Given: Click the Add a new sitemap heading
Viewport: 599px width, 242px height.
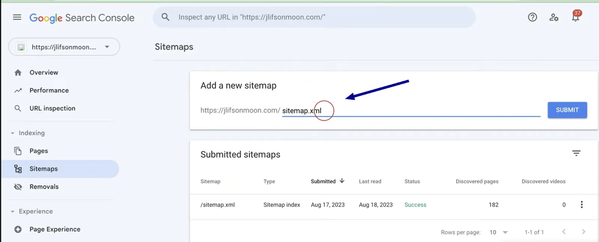Looking at the screenshot, I should (238, 86).
